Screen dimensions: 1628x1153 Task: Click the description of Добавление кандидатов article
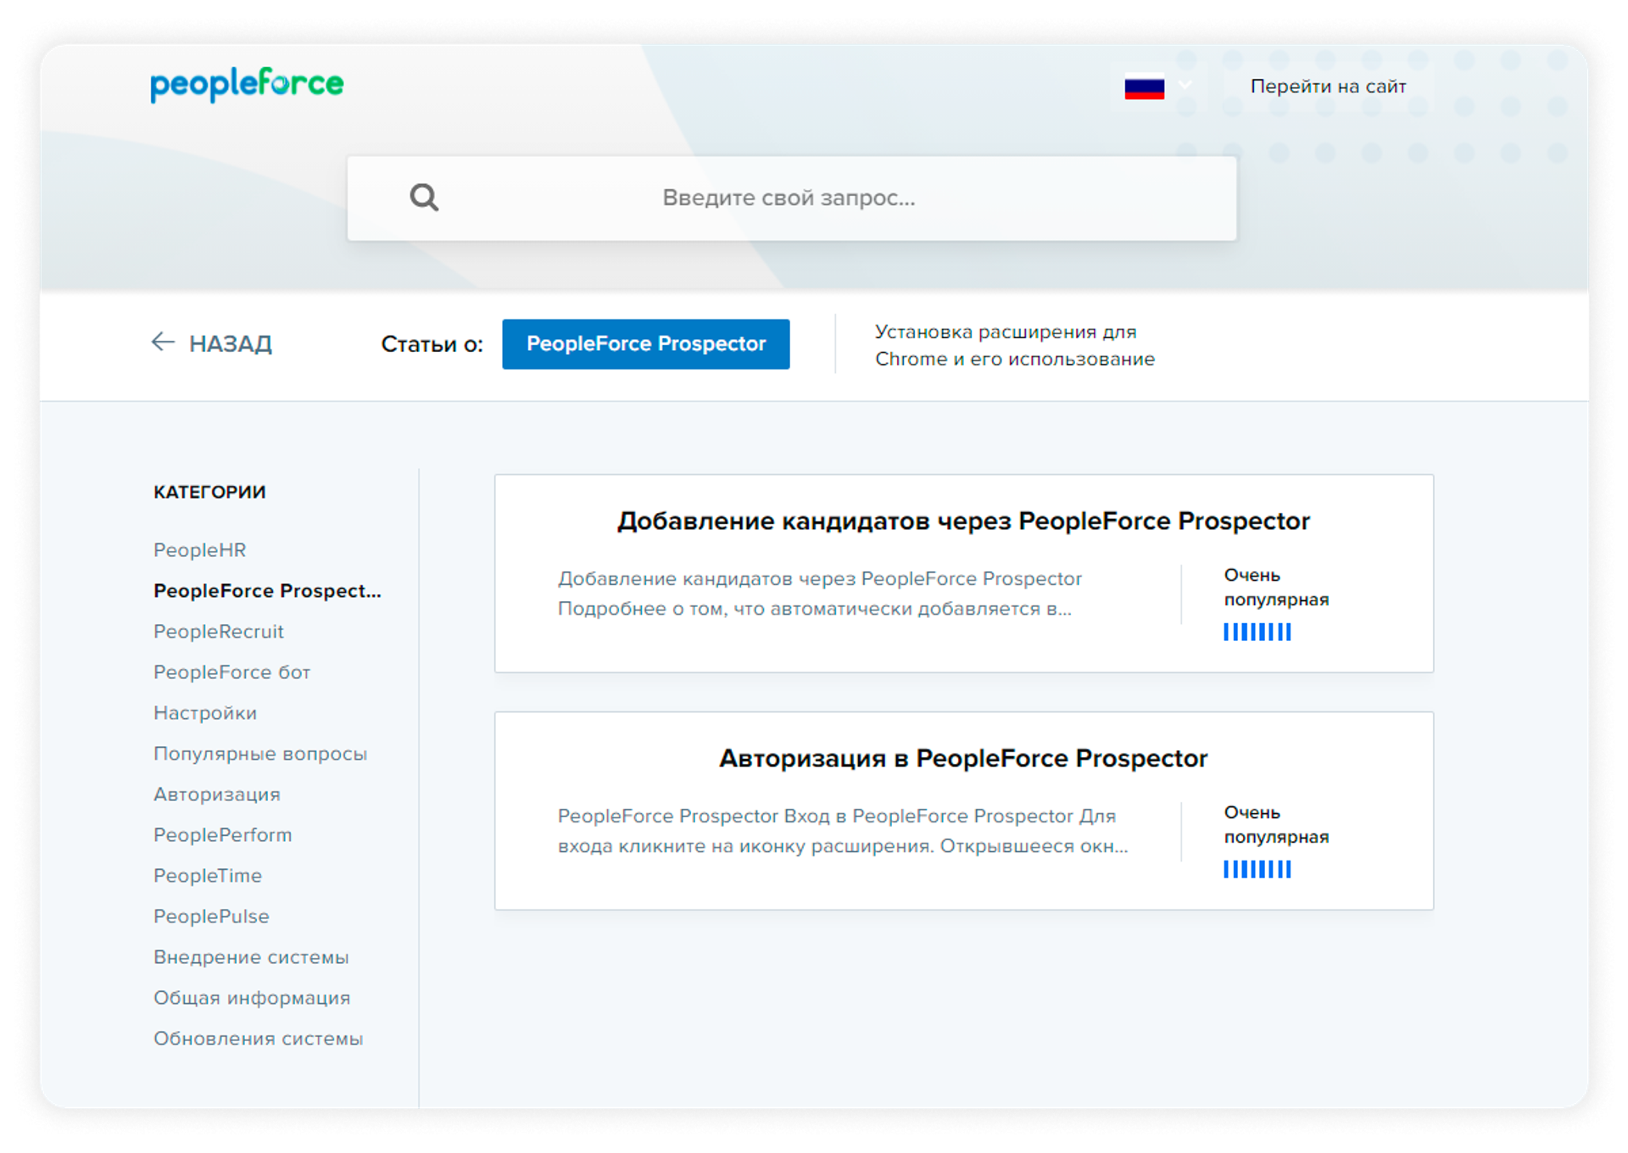pos(820,593)
